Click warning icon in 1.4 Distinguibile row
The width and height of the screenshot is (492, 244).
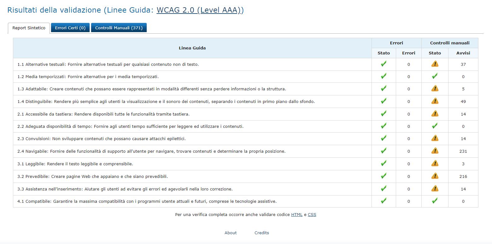tap(435, 101)
